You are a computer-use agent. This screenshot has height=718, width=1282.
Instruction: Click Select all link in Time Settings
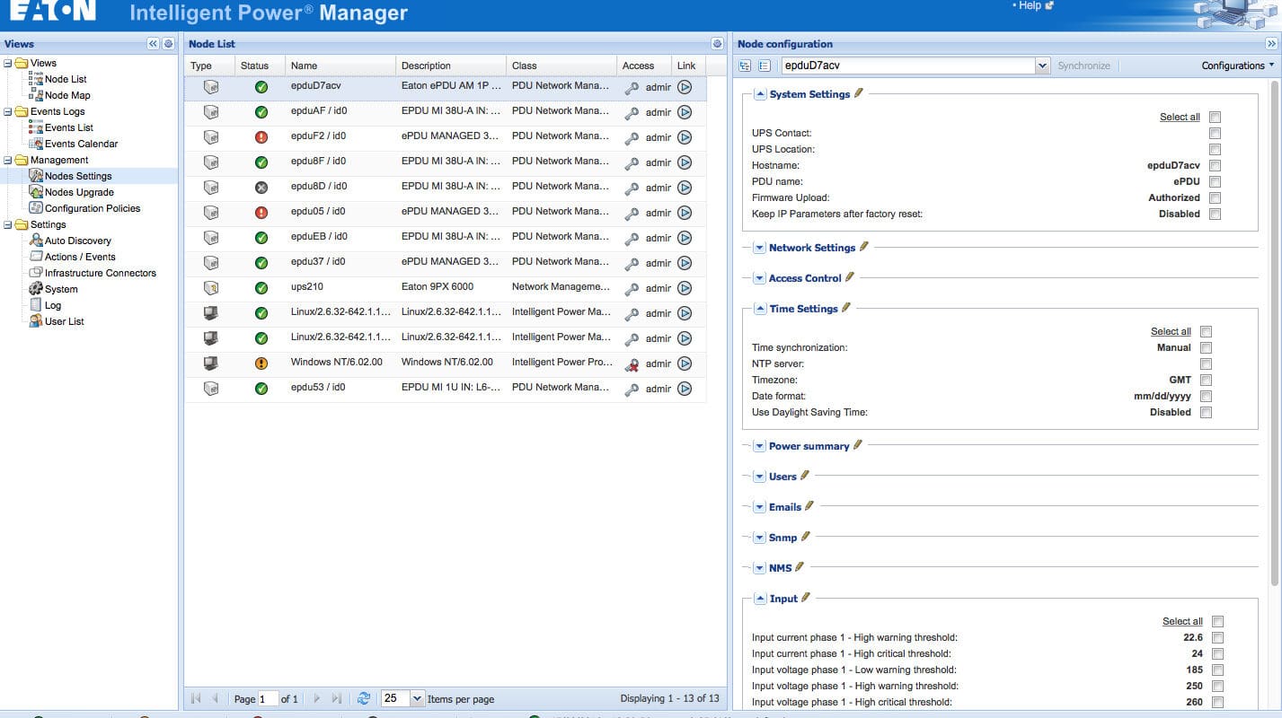pos(1171,331)
